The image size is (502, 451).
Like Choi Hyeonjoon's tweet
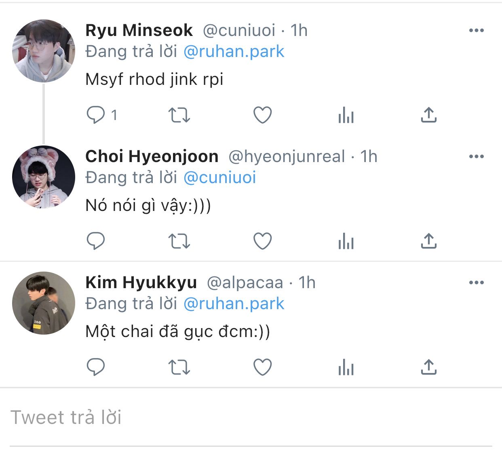pos(262,241)
